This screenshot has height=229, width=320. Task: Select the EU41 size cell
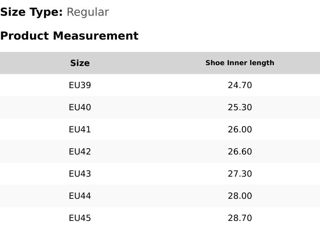pyautogui.click(x=80, y=129)
